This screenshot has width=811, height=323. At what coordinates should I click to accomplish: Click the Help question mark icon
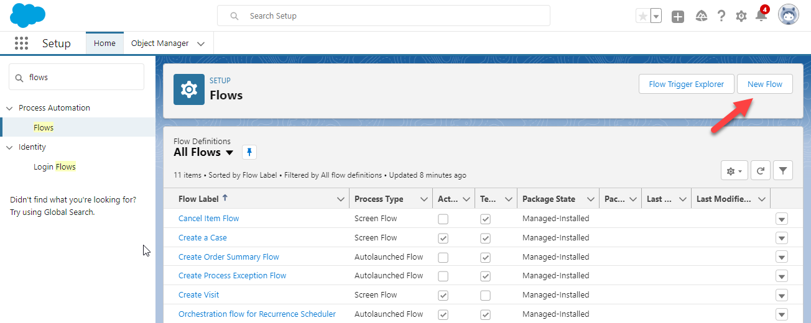tap(721, 16)
